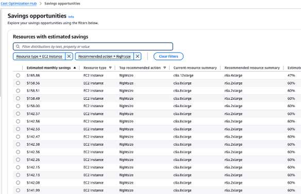Screen dimensions: 301x194
Task: Select the radio button for $142.15 row
Action: tap(18, 167)
